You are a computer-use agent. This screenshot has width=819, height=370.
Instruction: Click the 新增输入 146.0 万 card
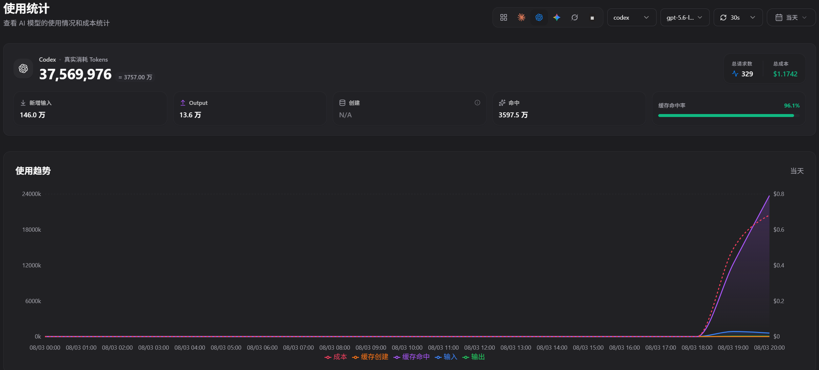point(91,108)
